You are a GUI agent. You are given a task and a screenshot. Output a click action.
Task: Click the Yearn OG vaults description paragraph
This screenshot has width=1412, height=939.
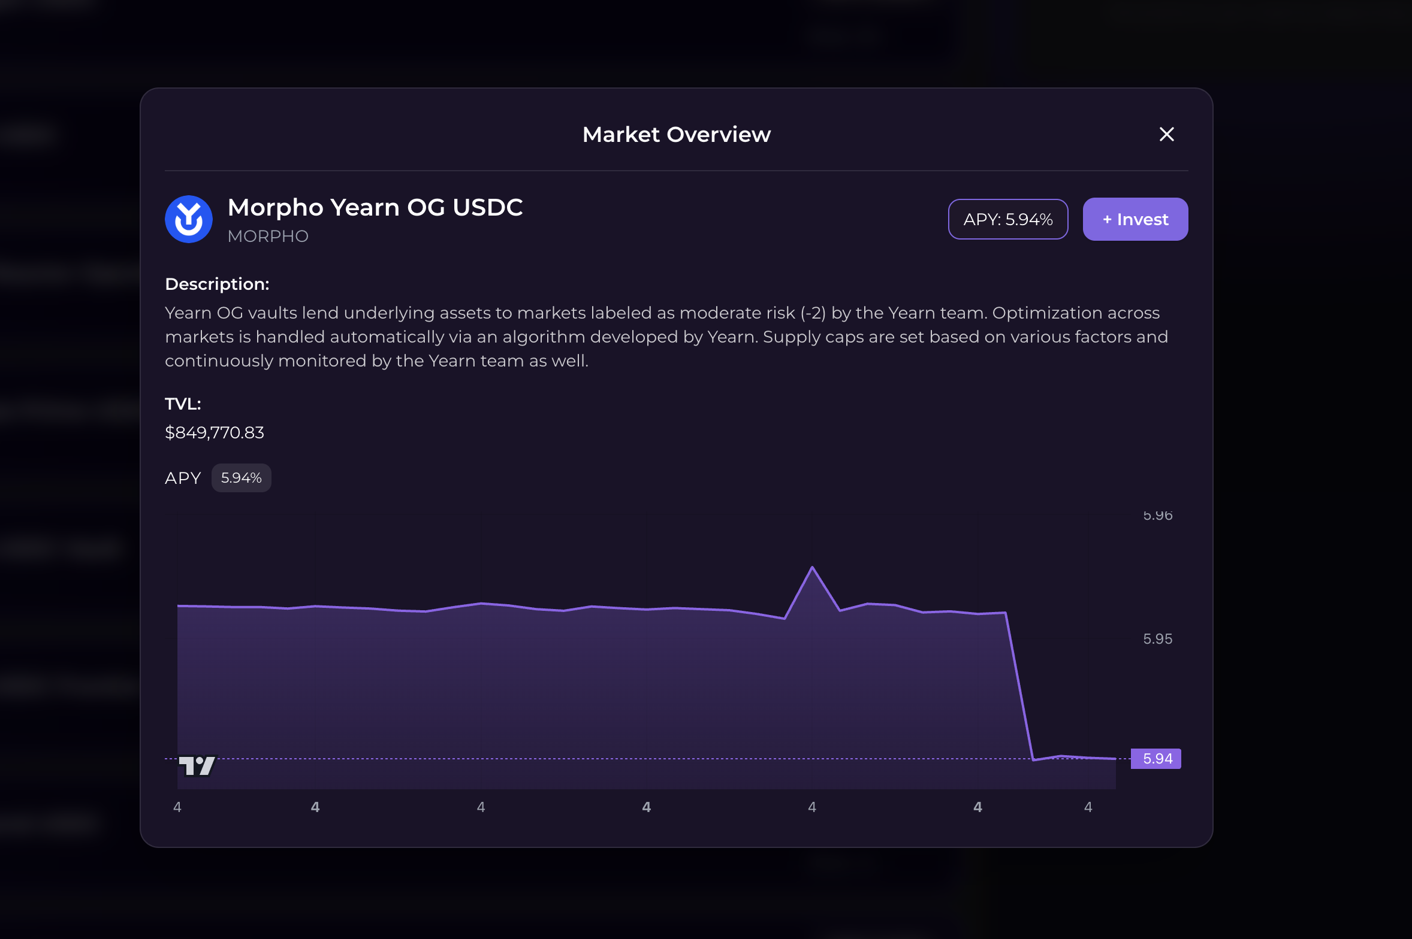point(665,337)
